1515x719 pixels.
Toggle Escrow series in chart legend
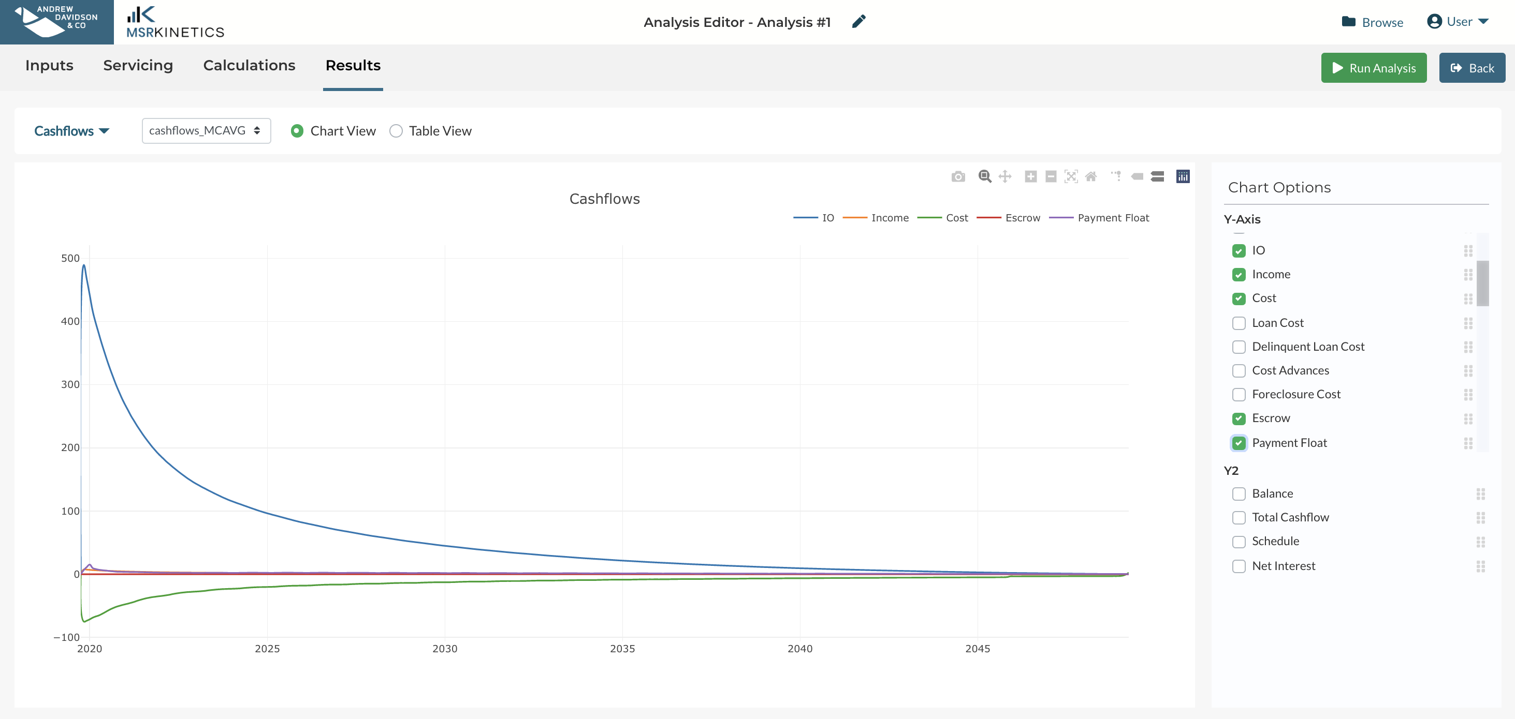click(1008, 218)
